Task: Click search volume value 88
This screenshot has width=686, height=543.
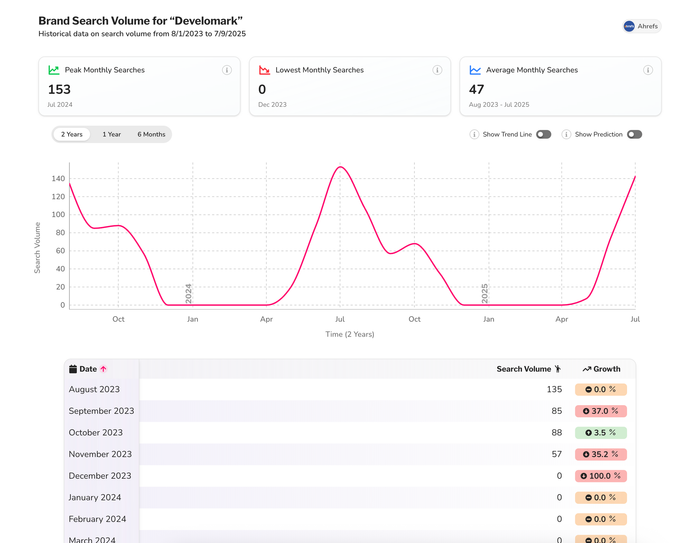Action: (557, 432)
